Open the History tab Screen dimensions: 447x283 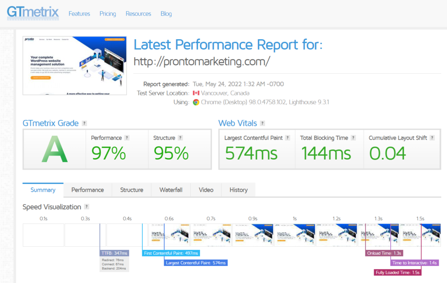(x=239, y=190)
